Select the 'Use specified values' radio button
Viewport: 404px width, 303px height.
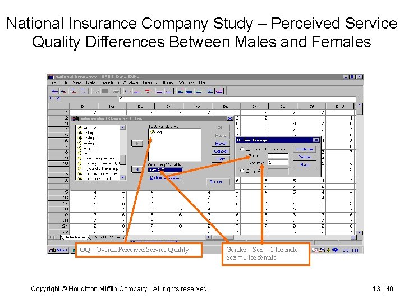[242, 149]
